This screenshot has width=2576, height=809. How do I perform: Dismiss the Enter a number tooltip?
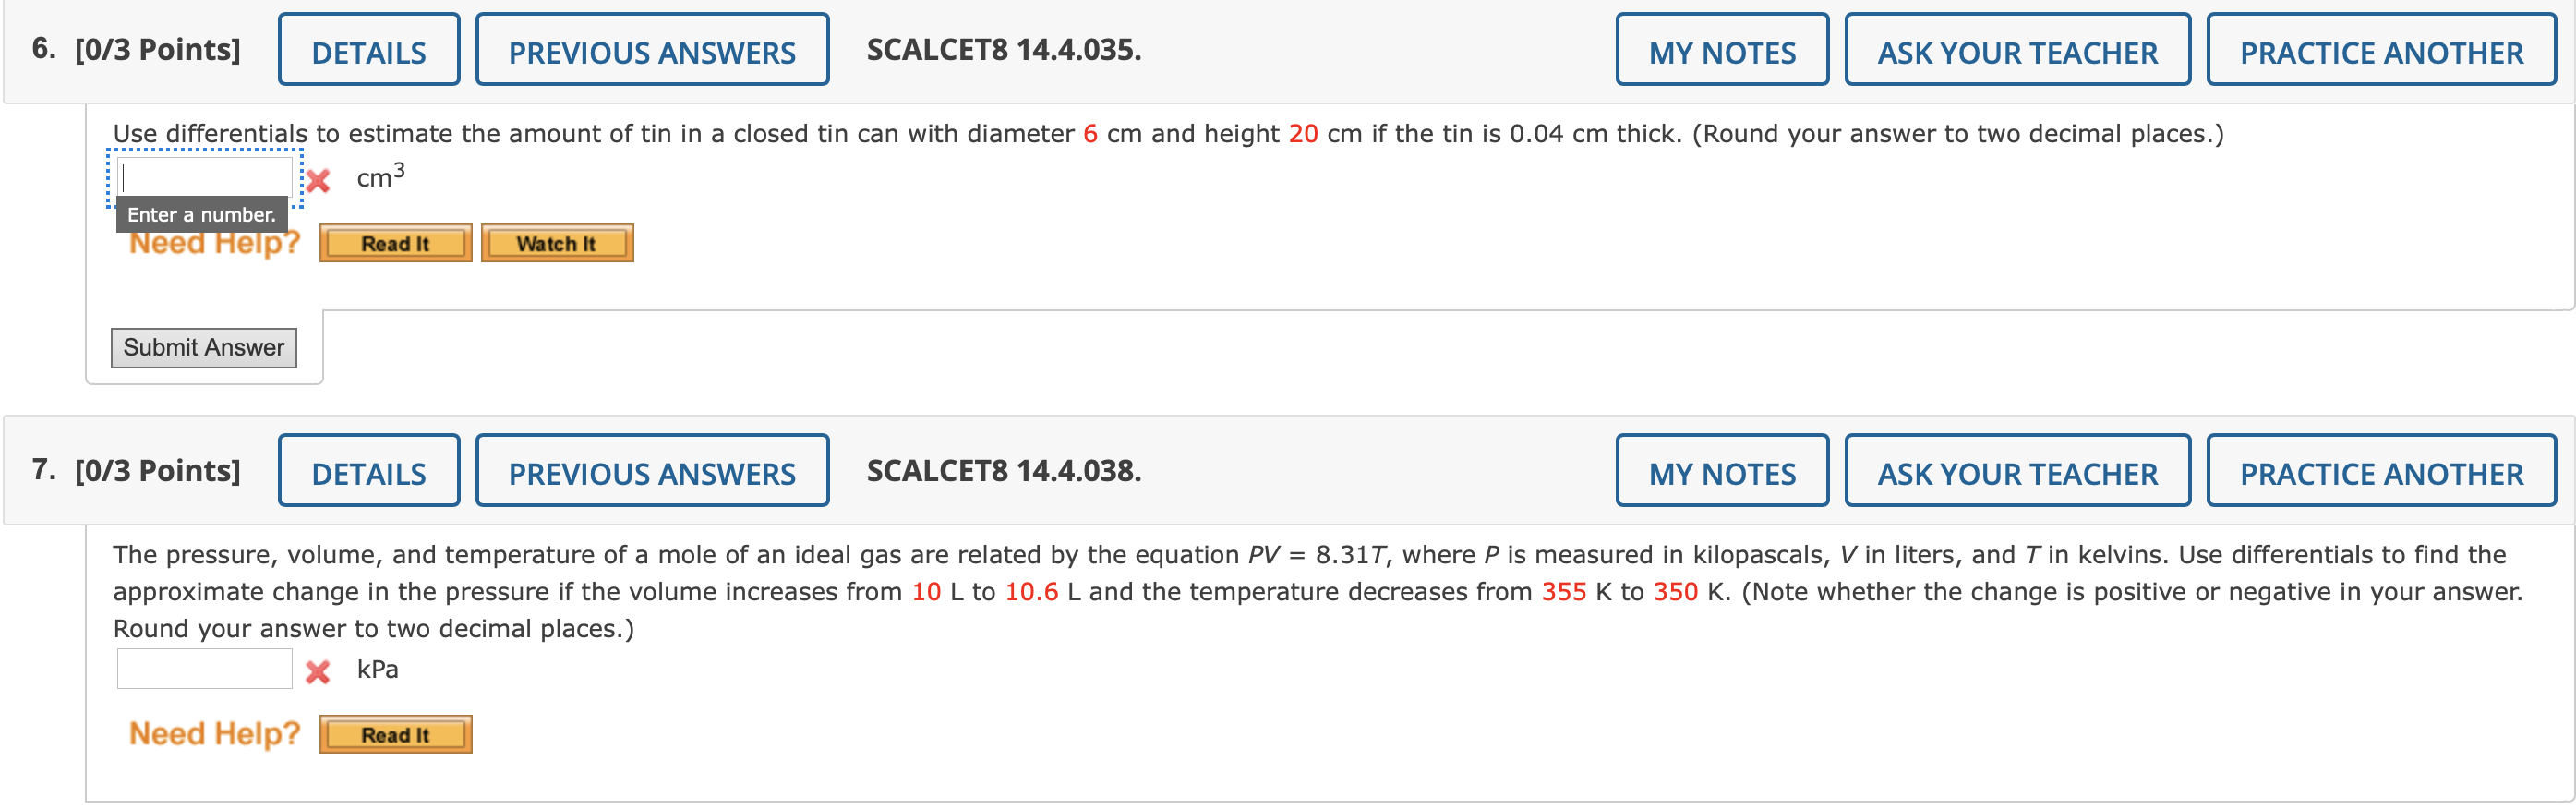[204, 214]
